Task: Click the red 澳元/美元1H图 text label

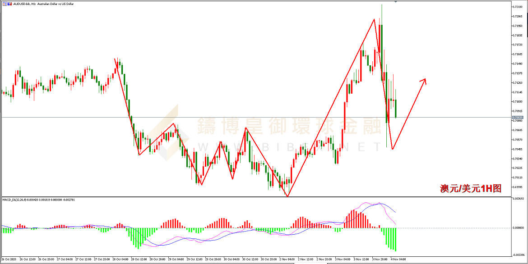Action: [471, 189]
